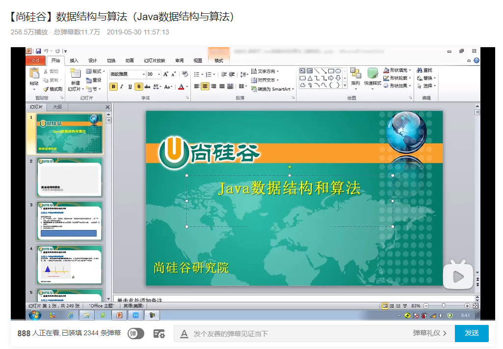This screenshot has width=503, height=349.
Task: Click the Select (选择) button
Action: coord(426,86)
